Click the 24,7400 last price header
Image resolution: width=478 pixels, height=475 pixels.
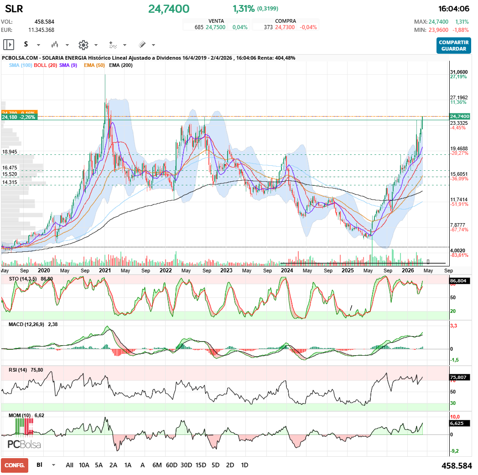pyautogui.click(x=169, y=9)
